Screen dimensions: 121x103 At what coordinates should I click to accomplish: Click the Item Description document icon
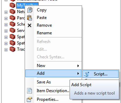[x=30, y=91]
